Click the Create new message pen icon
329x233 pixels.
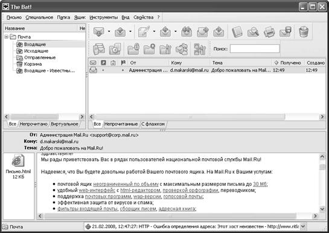coord(144,31)
